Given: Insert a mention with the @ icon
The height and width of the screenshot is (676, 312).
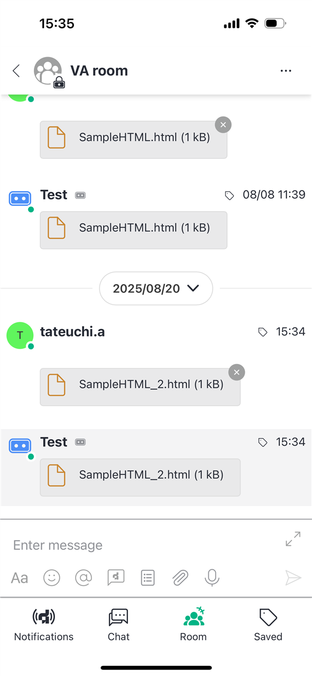Looking at the screenshot, I should point(84,578).
